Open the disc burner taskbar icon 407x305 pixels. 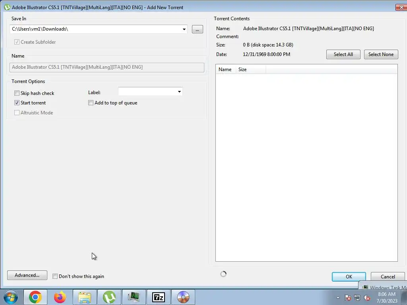coord(183,297)
